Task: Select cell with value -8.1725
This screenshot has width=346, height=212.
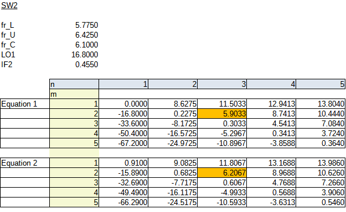Action: pyautogui.click(x=173, y=123)
